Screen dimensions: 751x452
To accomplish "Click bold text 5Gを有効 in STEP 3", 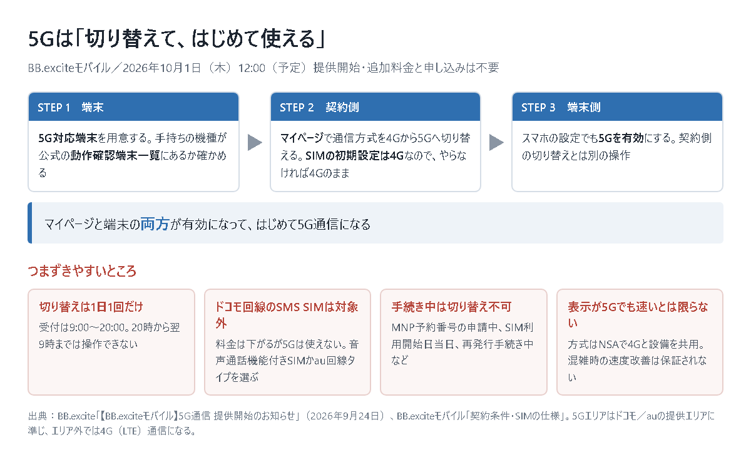I will (621, 138).
